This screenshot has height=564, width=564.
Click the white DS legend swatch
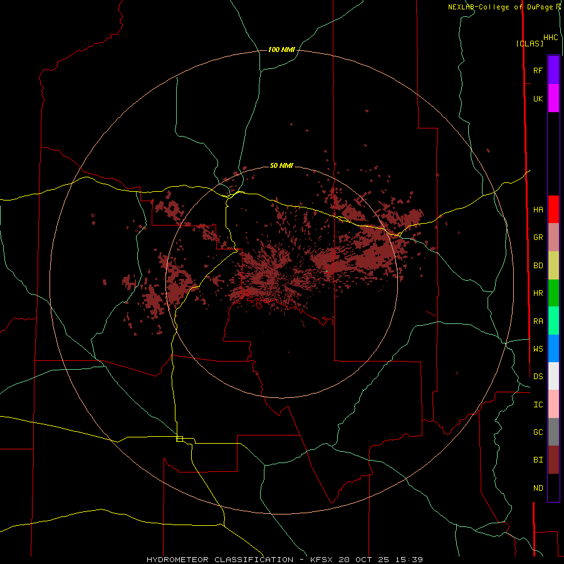point(553,376)
